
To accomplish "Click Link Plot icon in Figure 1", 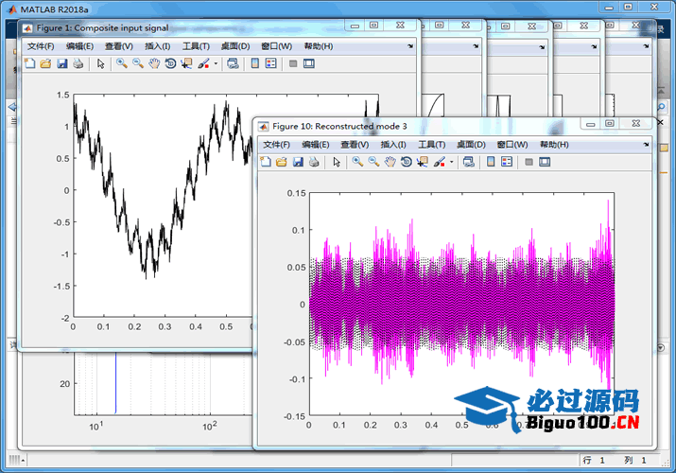I will click(x=233, y=63).
